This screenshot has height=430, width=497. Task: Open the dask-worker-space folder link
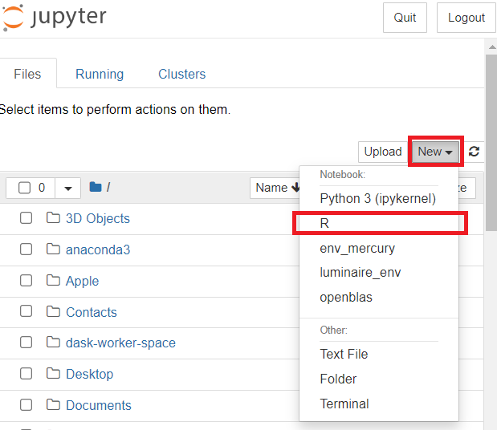(x=120, y=343)
